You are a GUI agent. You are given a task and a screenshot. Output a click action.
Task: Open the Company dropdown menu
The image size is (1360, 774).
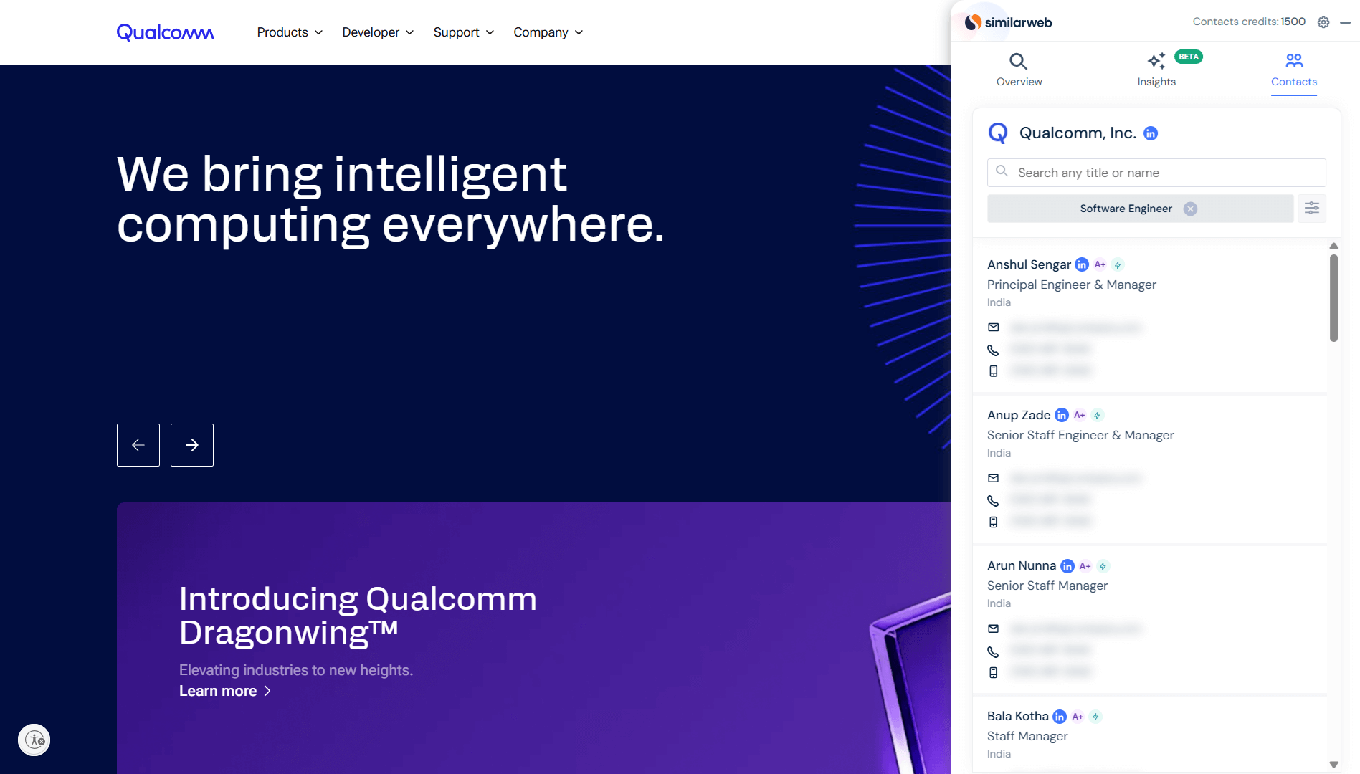[548, 32]
